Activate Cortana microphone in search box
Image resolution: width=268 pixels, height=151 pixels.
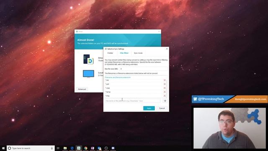click(52, 148)
